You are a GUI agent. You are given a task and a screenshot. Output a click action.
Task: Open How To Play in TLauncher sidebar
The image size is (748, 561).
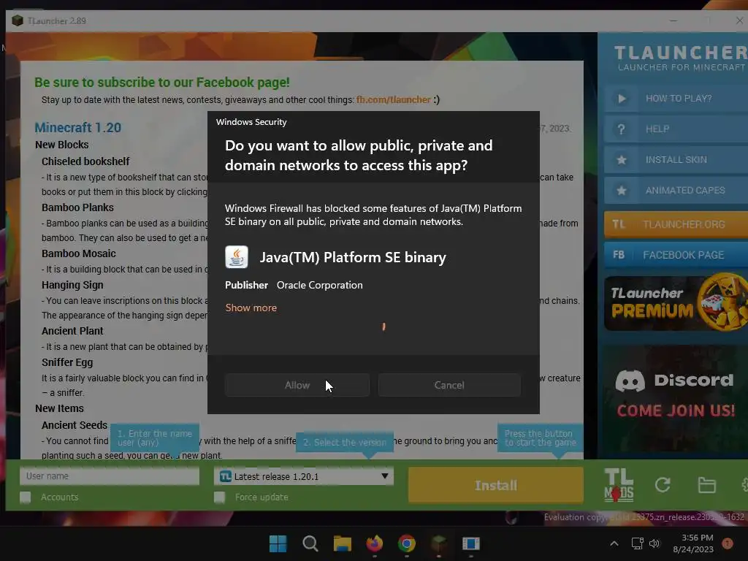676,99
